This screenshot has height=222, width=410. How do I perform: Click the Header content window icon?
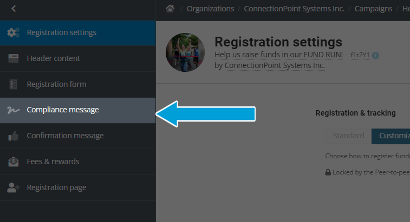pyautogui.click(x=14, y=58)
